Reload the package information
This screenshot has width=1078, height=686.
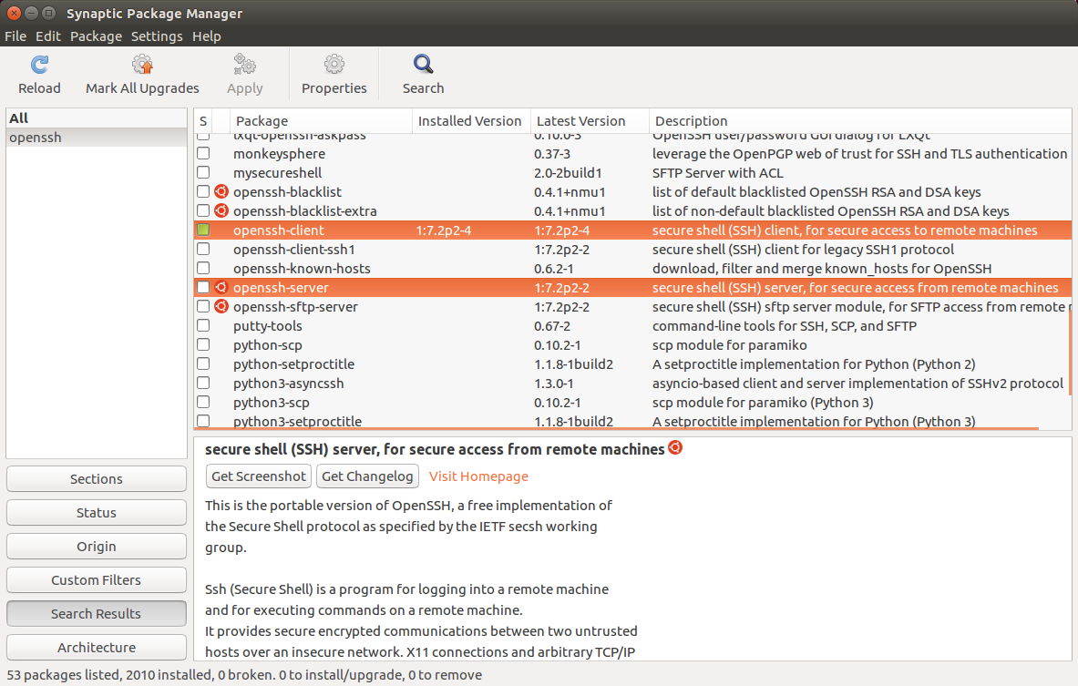(38, 73)
